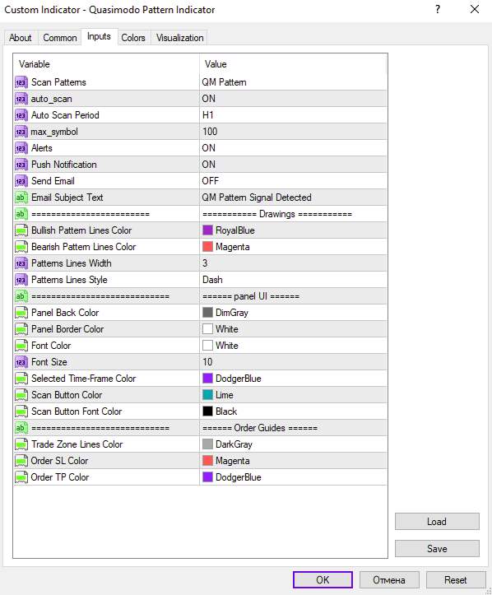The height and width of the screenshot is (595, 492).
Task: Switch to the Visualization tab
Action: click(x=180, y=38)
